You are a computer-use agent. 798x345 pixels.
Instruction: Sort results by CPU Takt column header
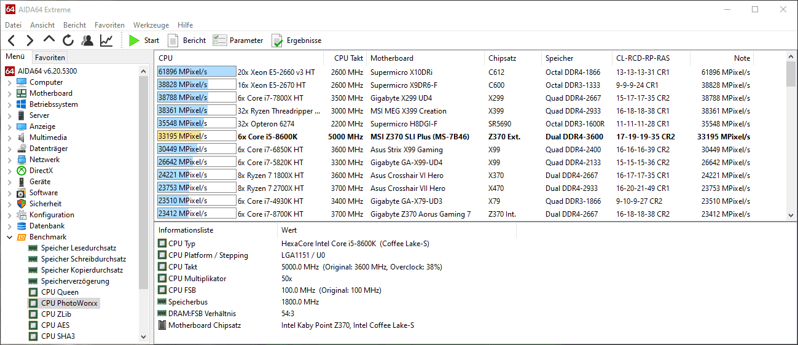345,58
